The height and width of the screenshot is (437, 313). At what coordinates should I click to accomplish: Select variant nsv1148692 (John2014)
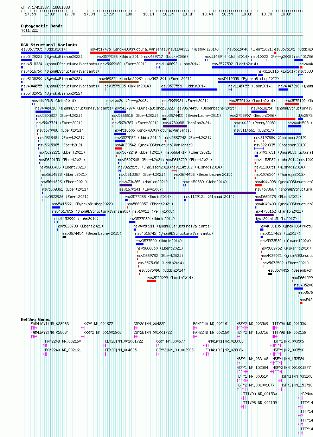178,64
